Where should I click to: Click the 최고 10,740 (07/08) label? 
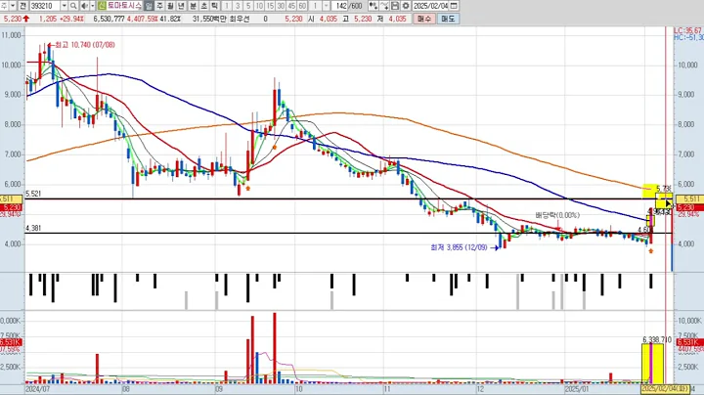85,45
